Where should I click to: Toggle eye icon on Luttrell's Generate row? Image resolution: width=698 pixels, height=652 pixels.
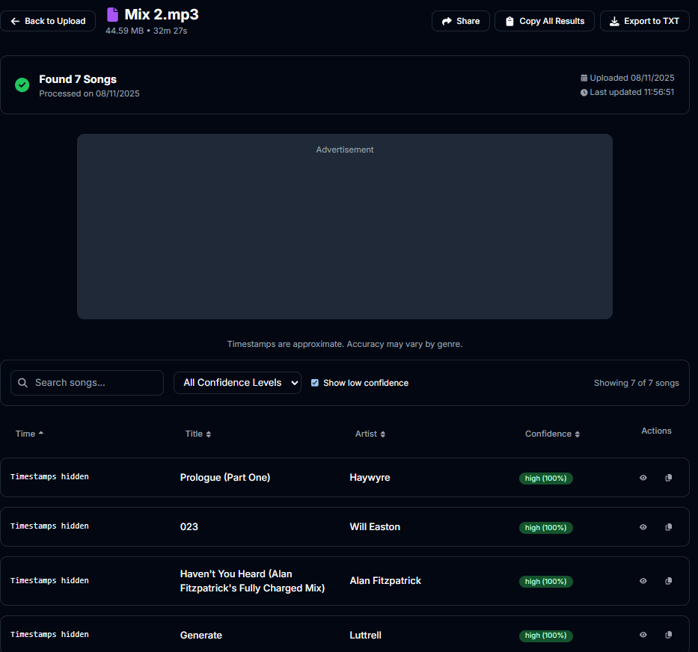click(643, 635)
